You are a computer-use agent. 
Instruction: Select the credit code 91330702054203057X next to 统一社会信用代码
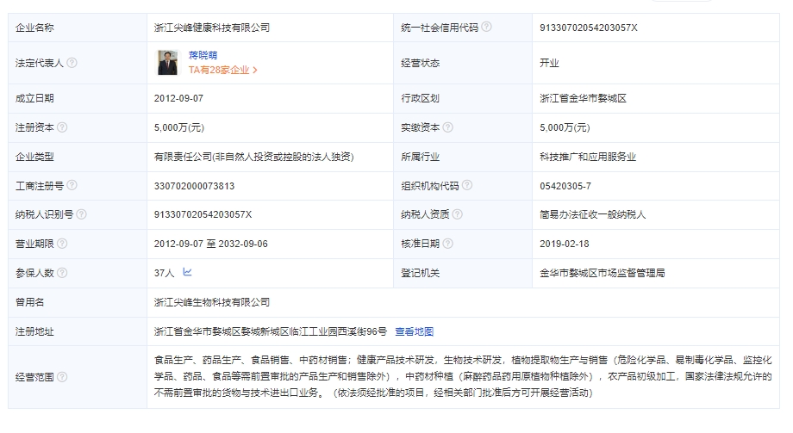[588, 28]
